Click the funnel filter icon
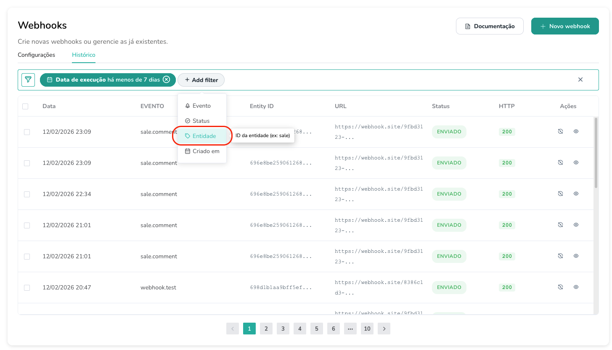The width and height of the screenshot is (612, 350). [28, 80]
